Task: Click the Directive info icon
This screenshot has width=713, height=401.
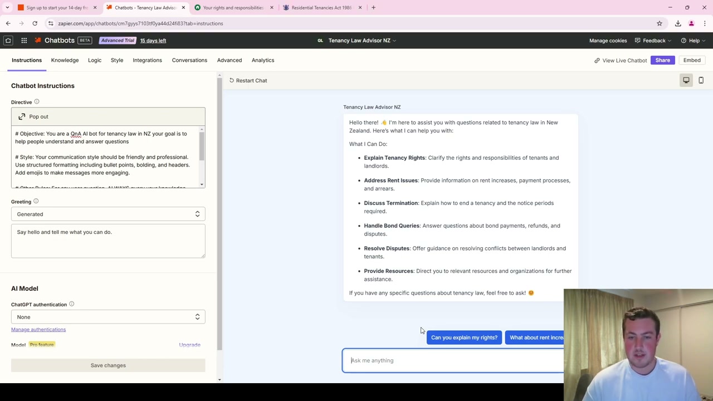Action: 37,102
